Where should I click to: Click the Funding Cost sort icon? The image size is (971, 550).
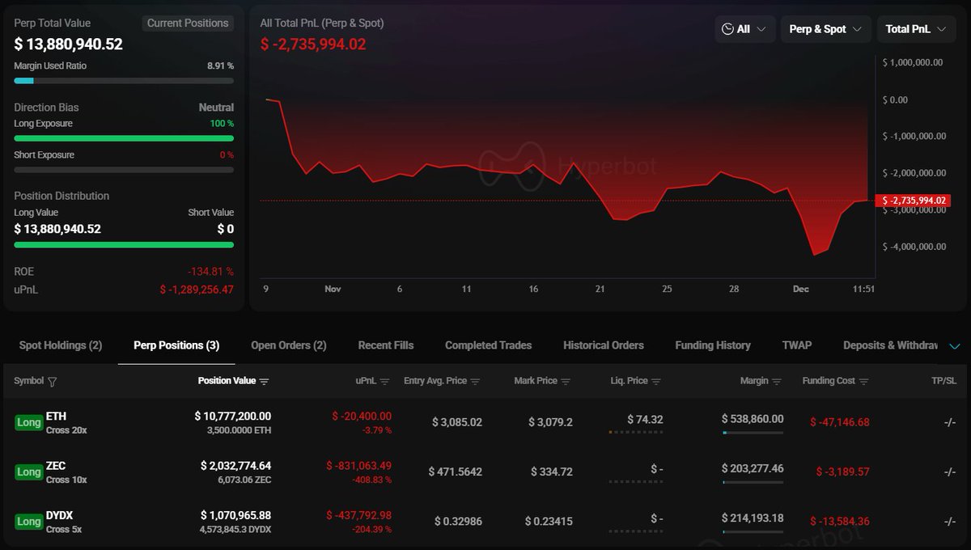coord(864,382)
